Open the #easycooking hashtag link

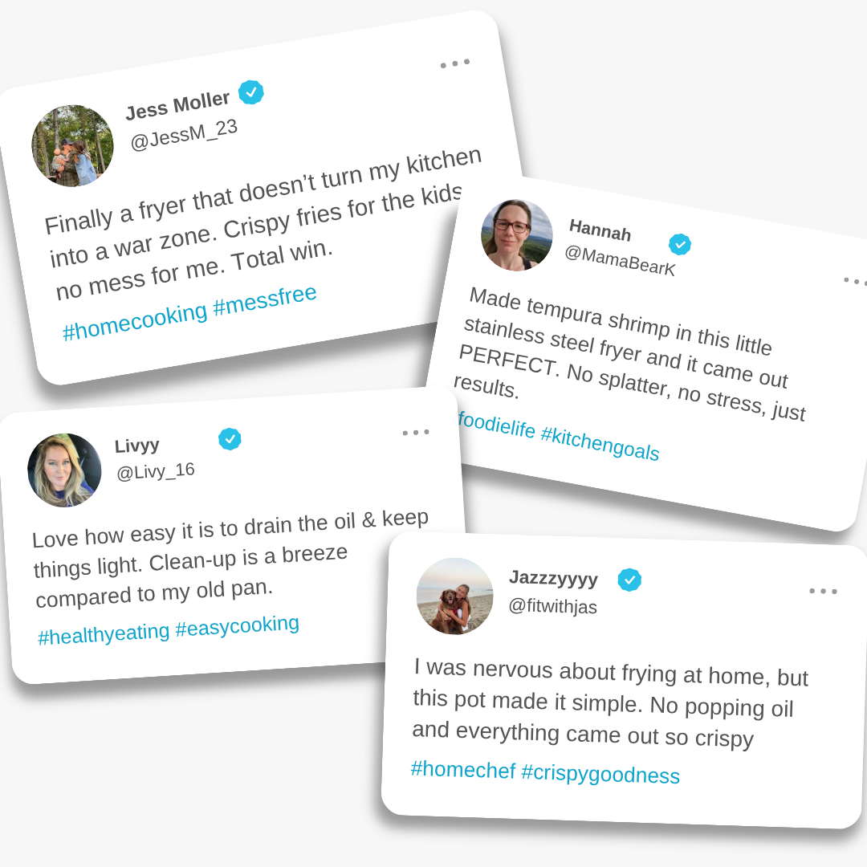click(x=237, y=626)
